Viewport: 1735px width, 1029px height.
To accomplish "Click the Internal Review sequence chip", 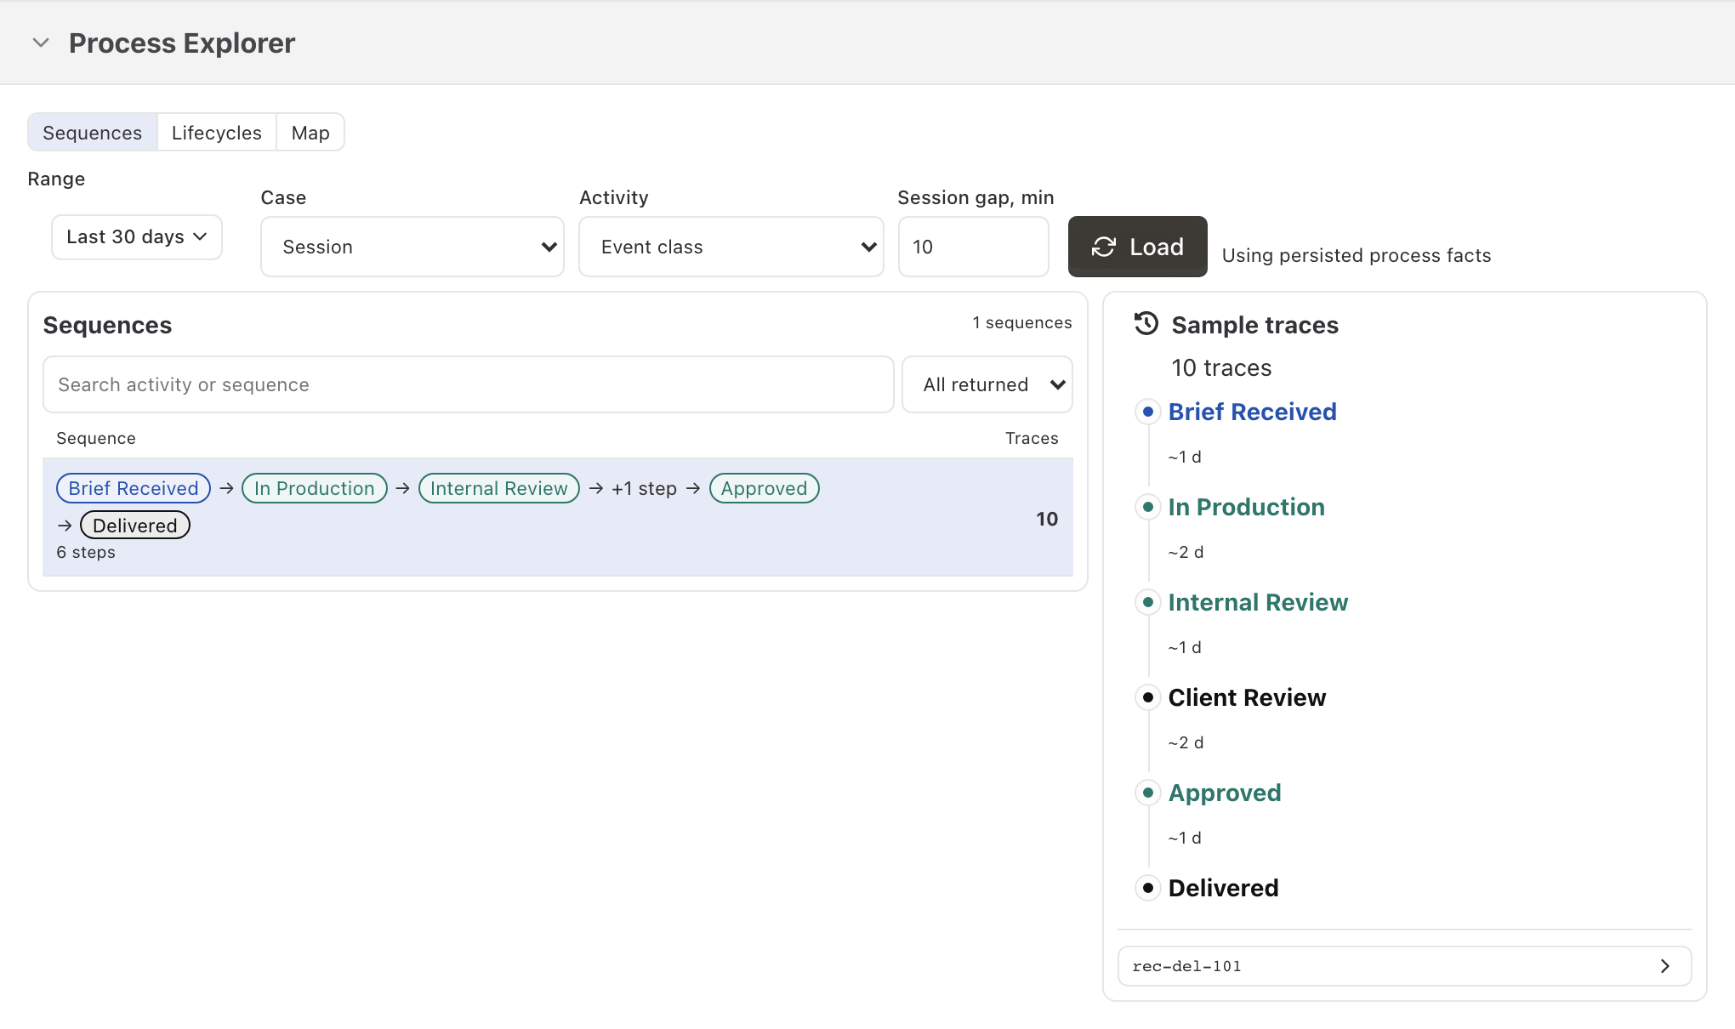I will tap(499, 488).
